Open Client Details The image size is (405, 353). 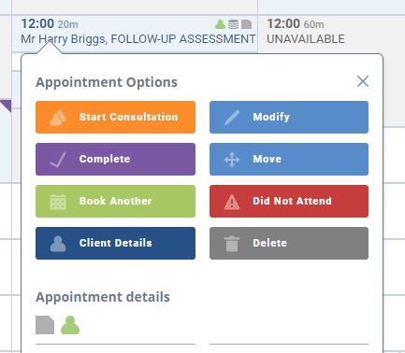(115, 243)
